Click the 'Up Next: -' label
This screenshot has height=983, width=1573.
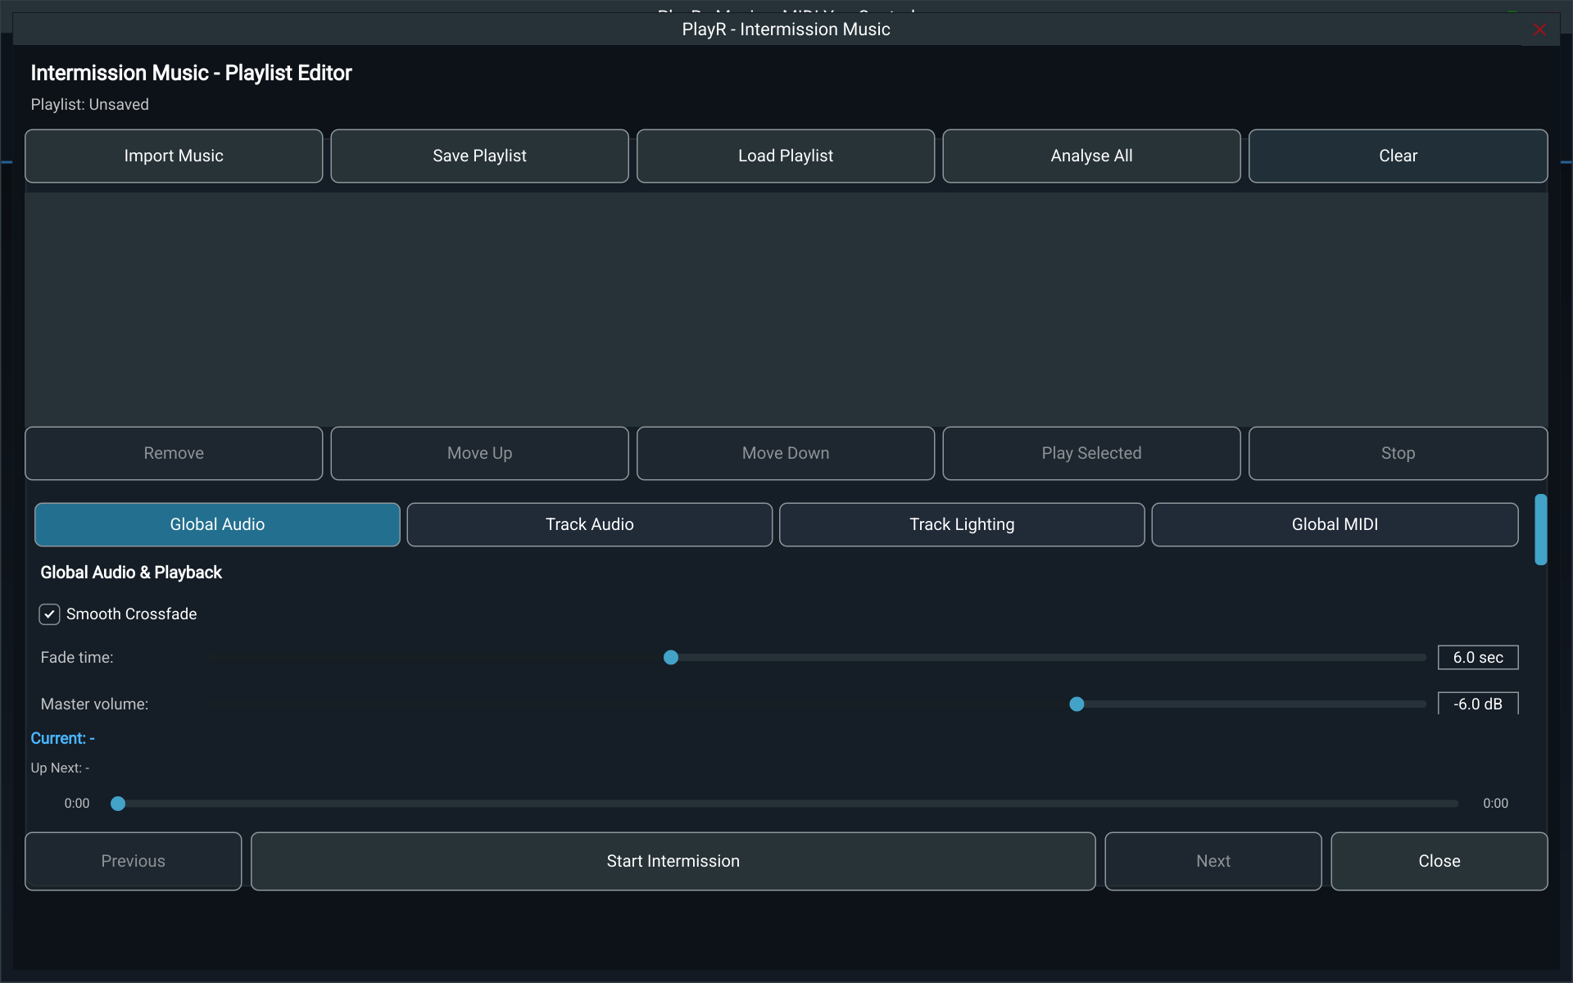61,768
